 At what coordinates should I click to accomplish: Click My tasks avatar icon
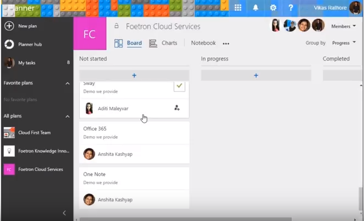coord(9,63)
